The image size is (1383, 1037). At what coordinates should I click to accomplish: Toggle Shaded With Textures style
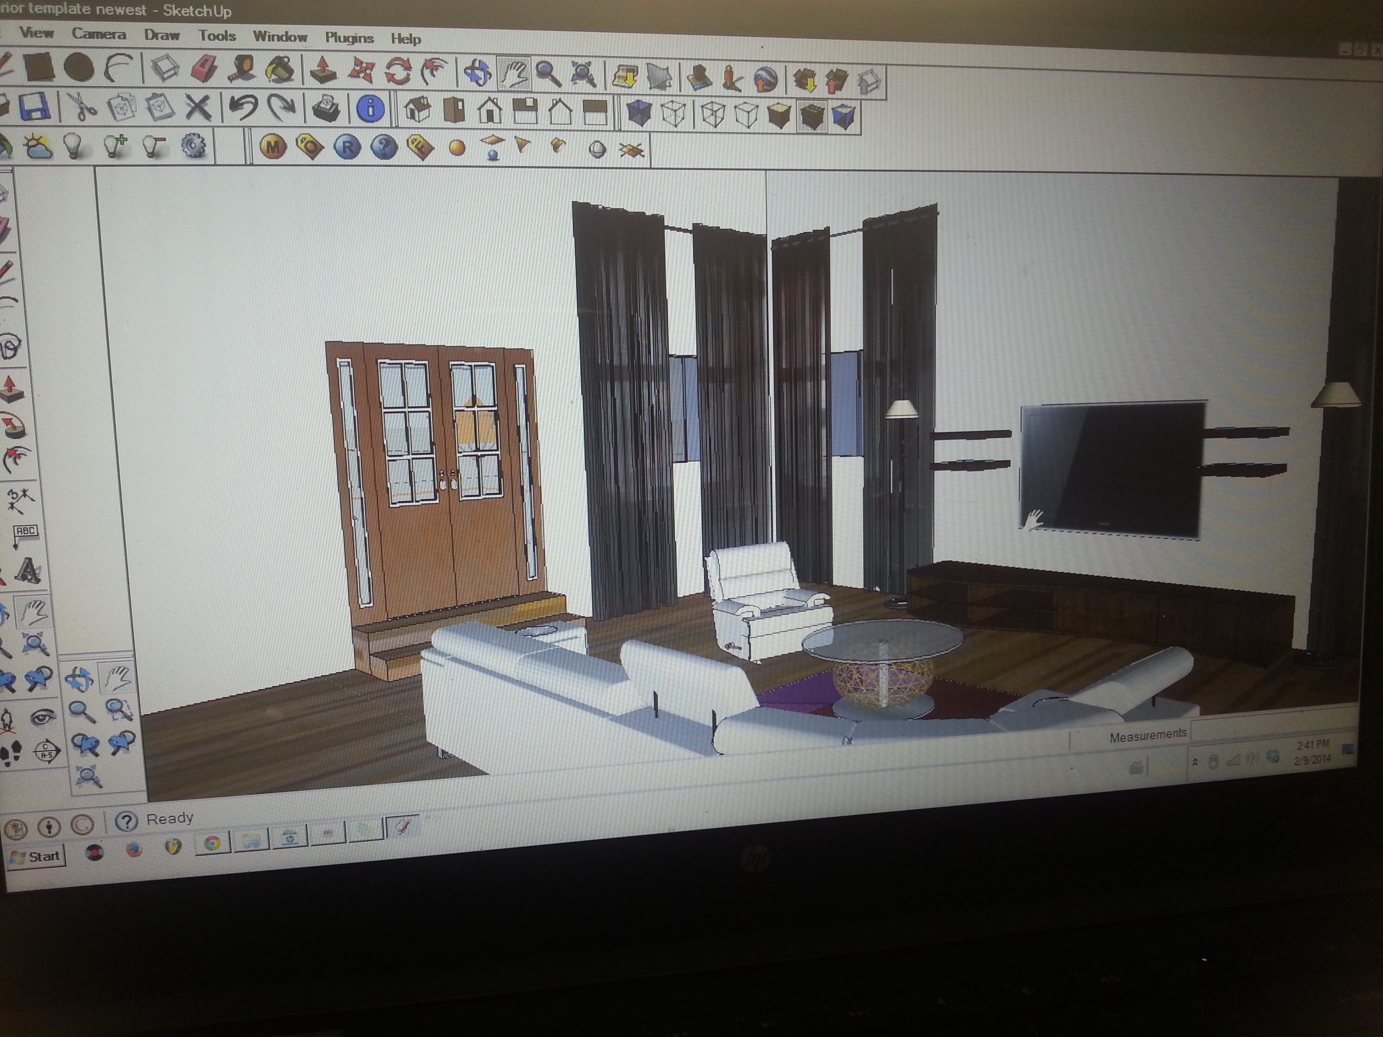click(x=811, y=116)
